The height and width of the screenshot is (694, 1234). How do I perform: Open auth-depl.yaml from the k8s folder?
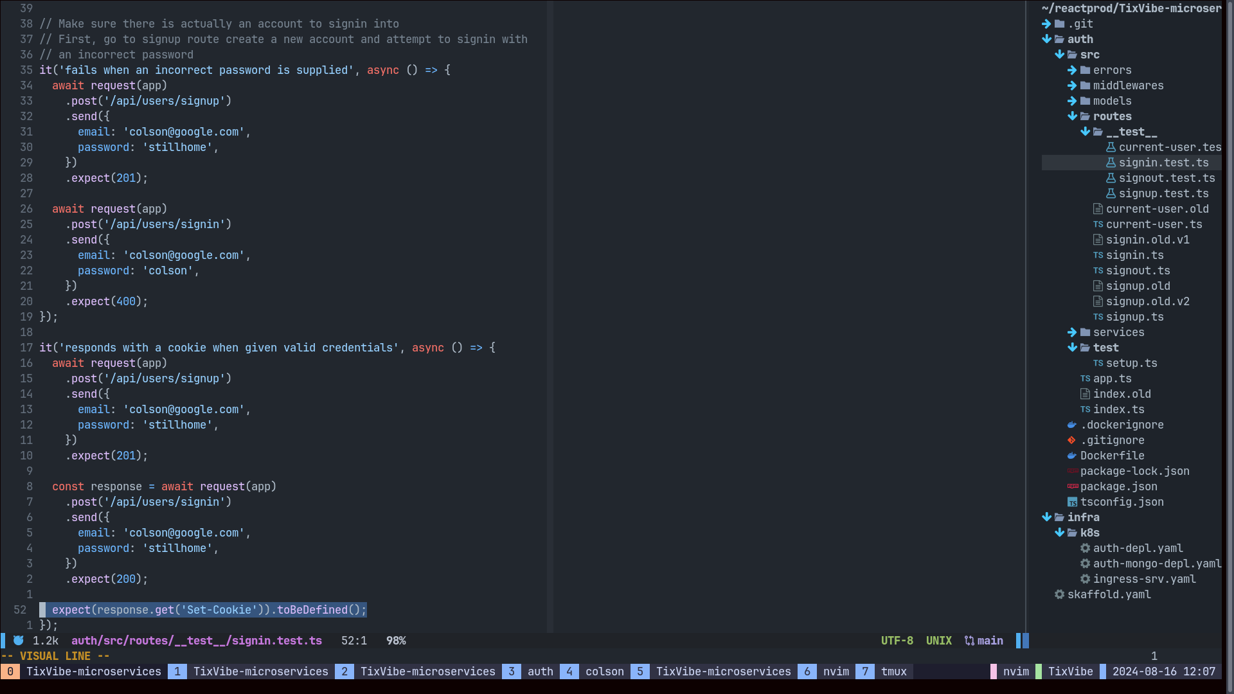coord(1138,548)
